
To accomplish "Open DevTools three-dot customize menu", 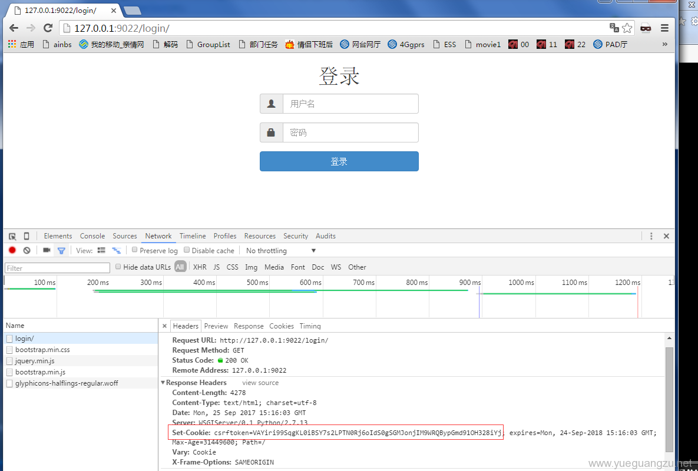I will (651, 236).
